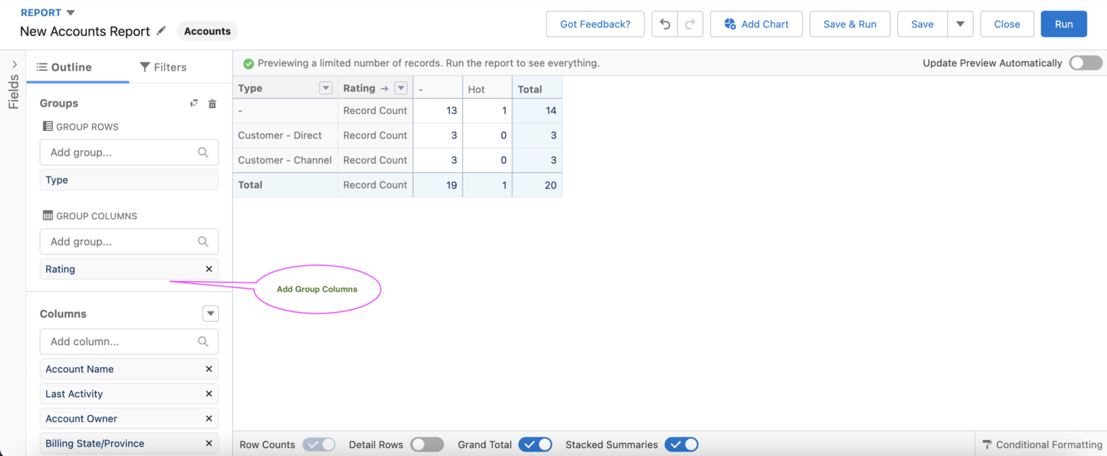The height and width of the screenshot is (456, 1107).
Task: Enable the Detail Rows toggle
Action: [x=427, y=444]
